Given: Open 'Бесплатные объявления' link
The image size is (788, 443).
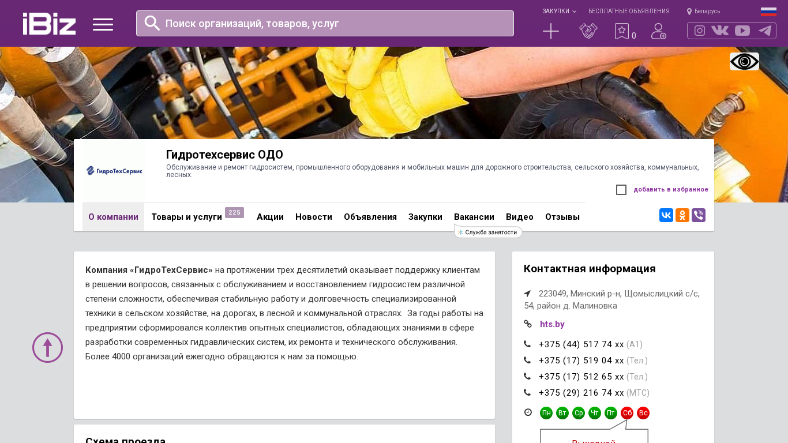Looking at the screenshot, I should pos(629,12).
